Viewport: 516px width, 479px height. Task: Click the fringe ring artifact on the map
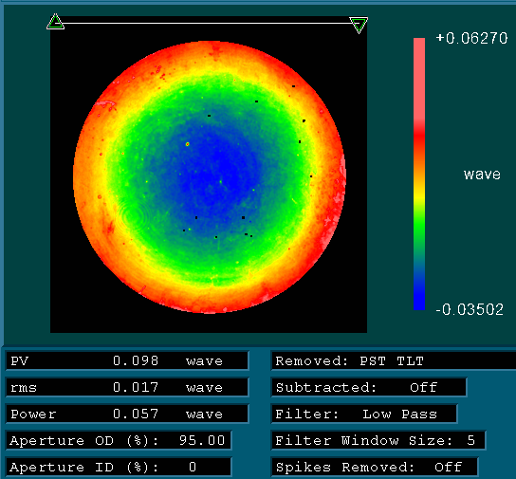[x=131, y=215]
